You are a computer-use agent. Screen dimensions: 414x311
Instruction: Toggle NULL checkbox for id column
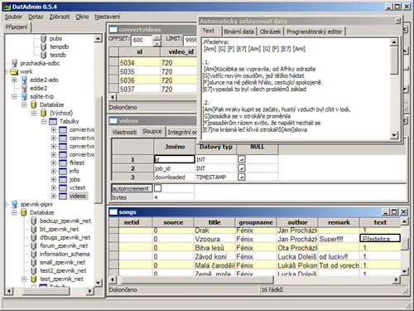(x=241, y=159)
